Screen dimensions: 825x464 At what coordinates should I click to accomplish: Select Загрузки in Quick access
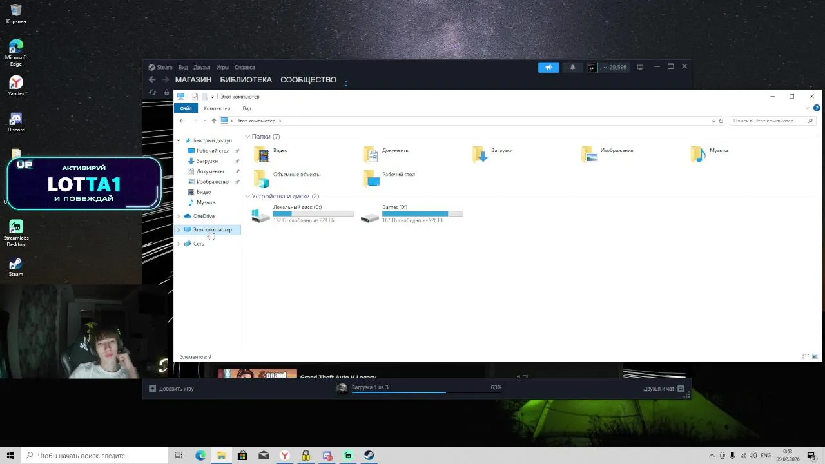coord(207,161)
